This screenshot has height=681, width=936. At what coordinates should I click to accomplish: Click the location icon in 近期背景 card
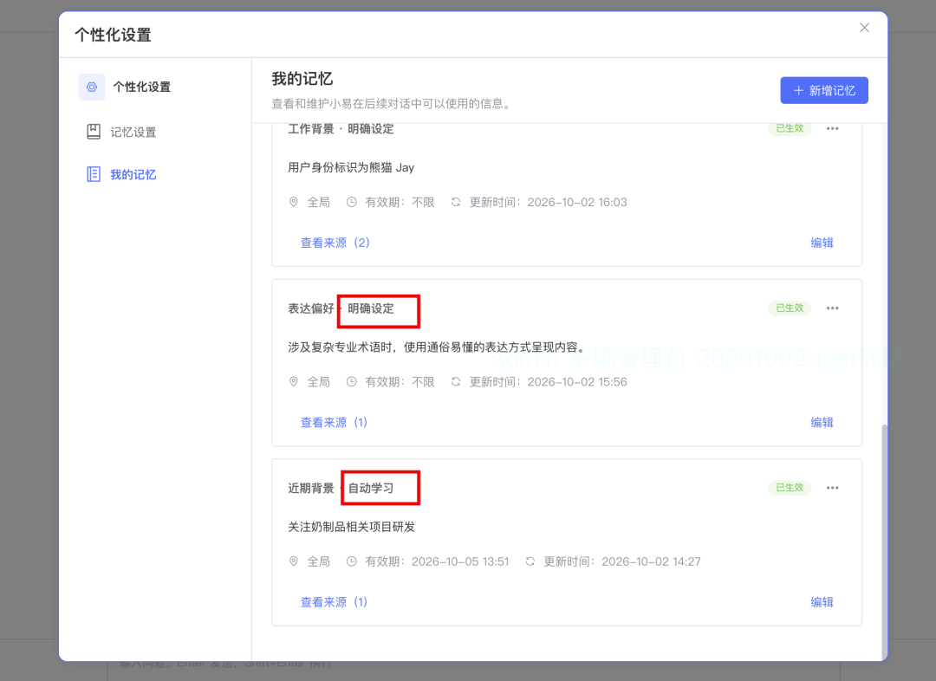click(x=293, y=561)
